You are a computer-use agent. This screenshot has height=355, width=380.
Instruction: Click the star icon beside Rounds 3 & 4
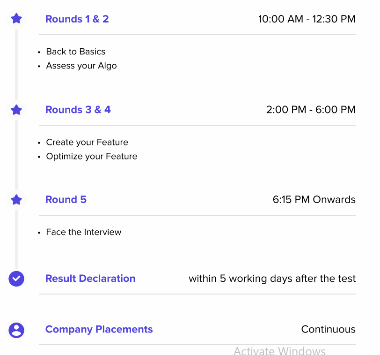click(16, 110)
